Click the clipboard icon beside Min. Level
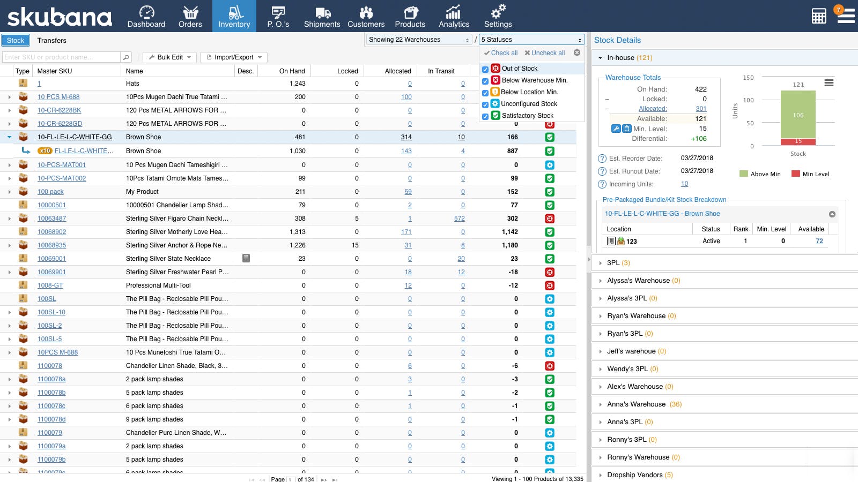 click(x=627, y=129)
